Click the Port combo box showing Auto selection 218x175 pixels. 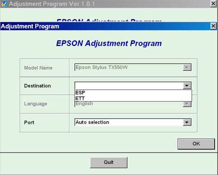click(133, 122)
